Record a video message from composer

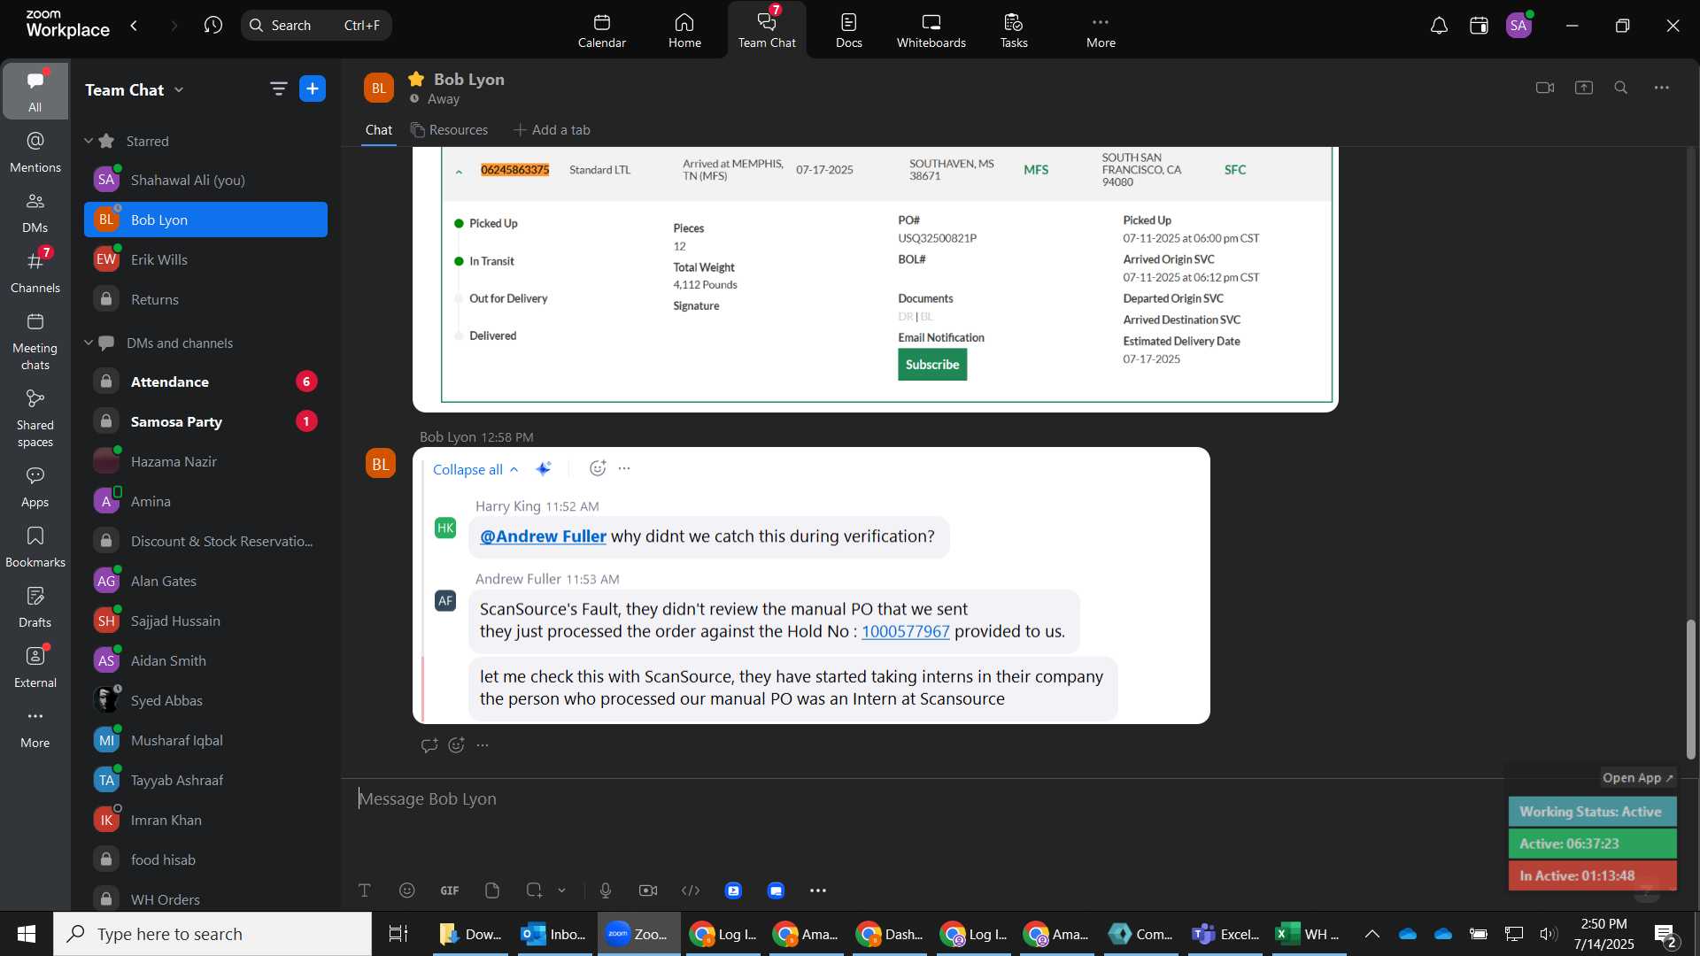pyautogui.click(x=648, y=890)
